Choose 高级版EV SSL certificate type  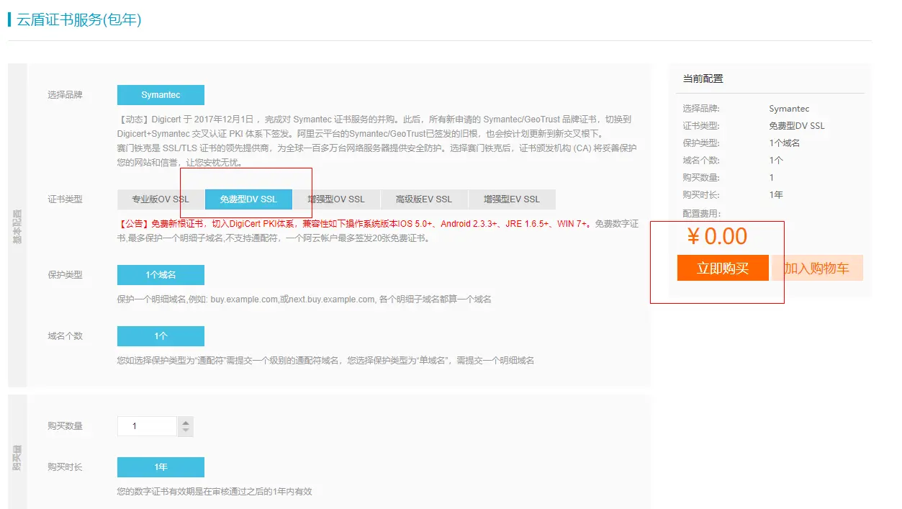[x=424, y=199]
